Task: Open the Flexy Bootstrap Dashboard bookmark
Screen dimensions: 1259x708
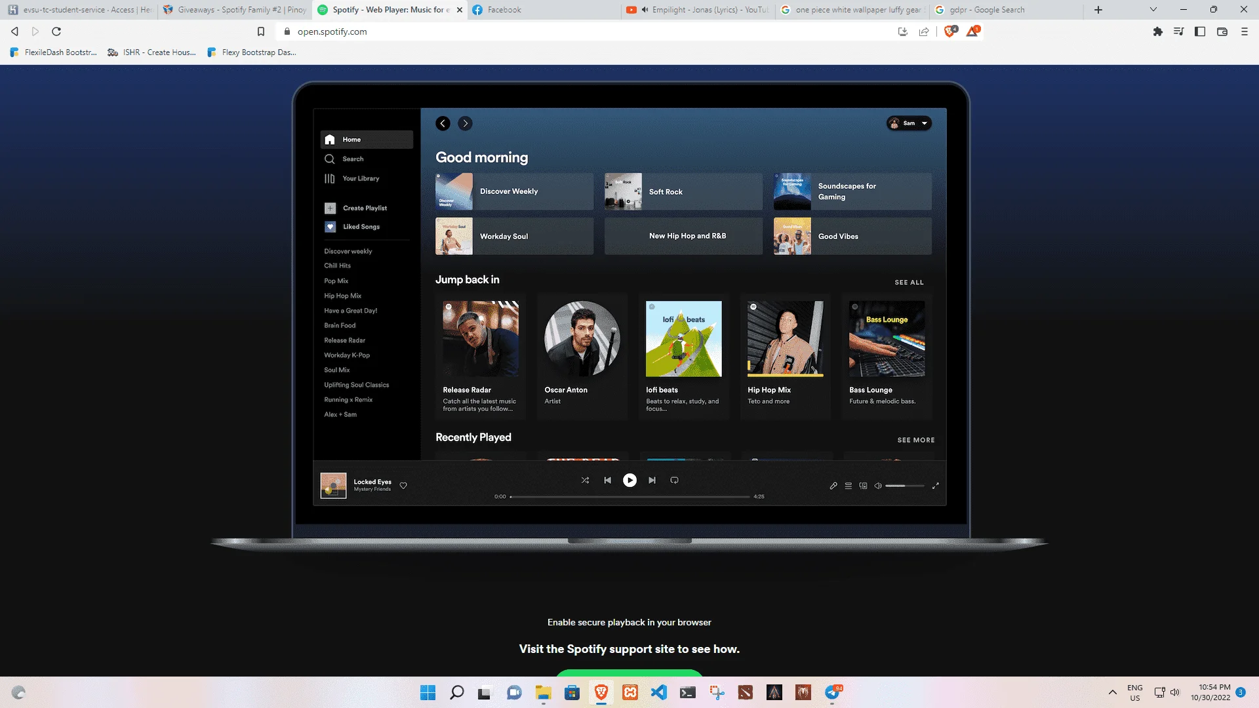Action: [252, 52]
